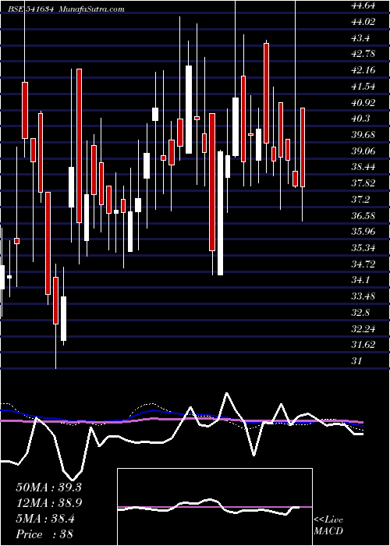Click the 39.68 axis value

[x=363, y=135]
